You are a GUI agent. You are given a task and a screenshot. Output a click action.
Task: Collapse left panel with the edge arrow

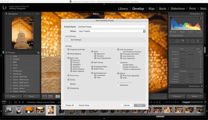pos(1,56)
